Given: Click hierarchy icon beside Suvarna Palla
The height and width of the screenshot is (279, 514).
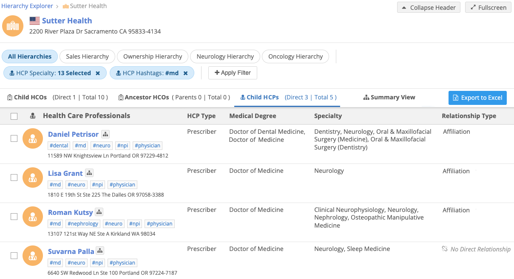Looking at the screenshot, I should point(100,251).
